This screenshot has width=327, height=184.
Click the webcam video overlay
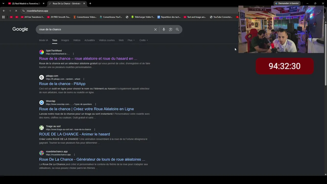pos(281,29)
